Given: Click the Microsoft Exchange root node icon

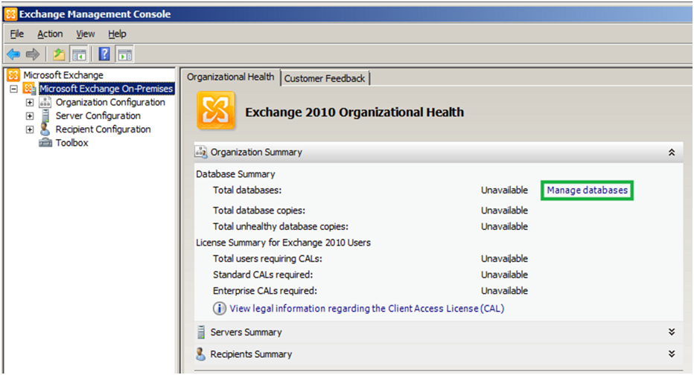Looking at the screenshot, I should coord(13,75).
